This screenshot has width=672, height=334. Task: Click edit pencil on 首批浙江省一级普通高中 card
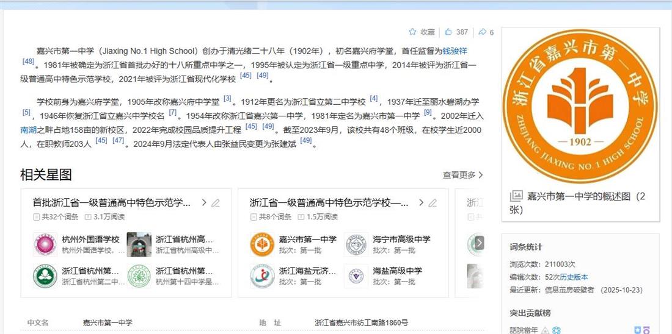click(x=216, y=203)
